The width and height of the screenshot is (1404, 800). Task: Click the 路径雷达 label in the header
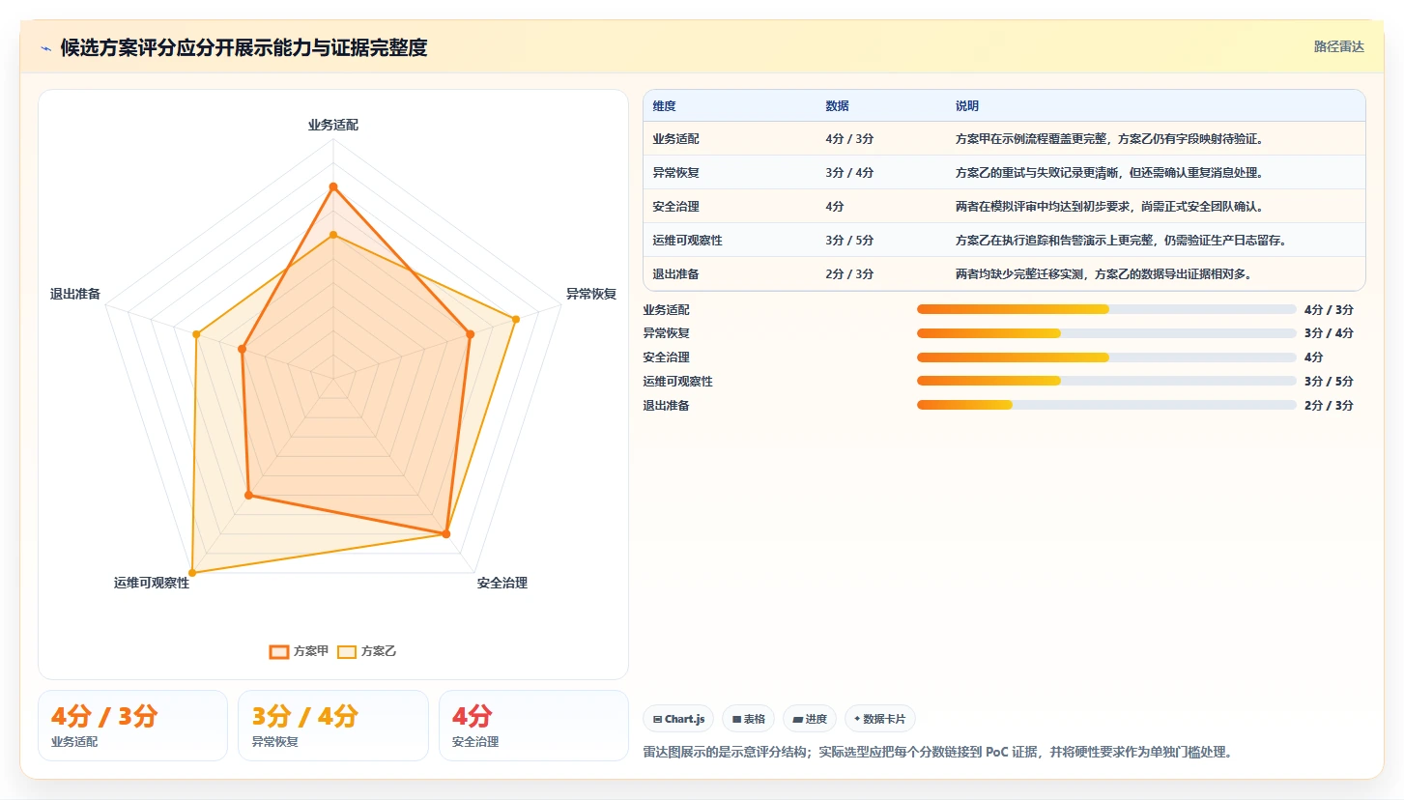(x=1339, y=46)
